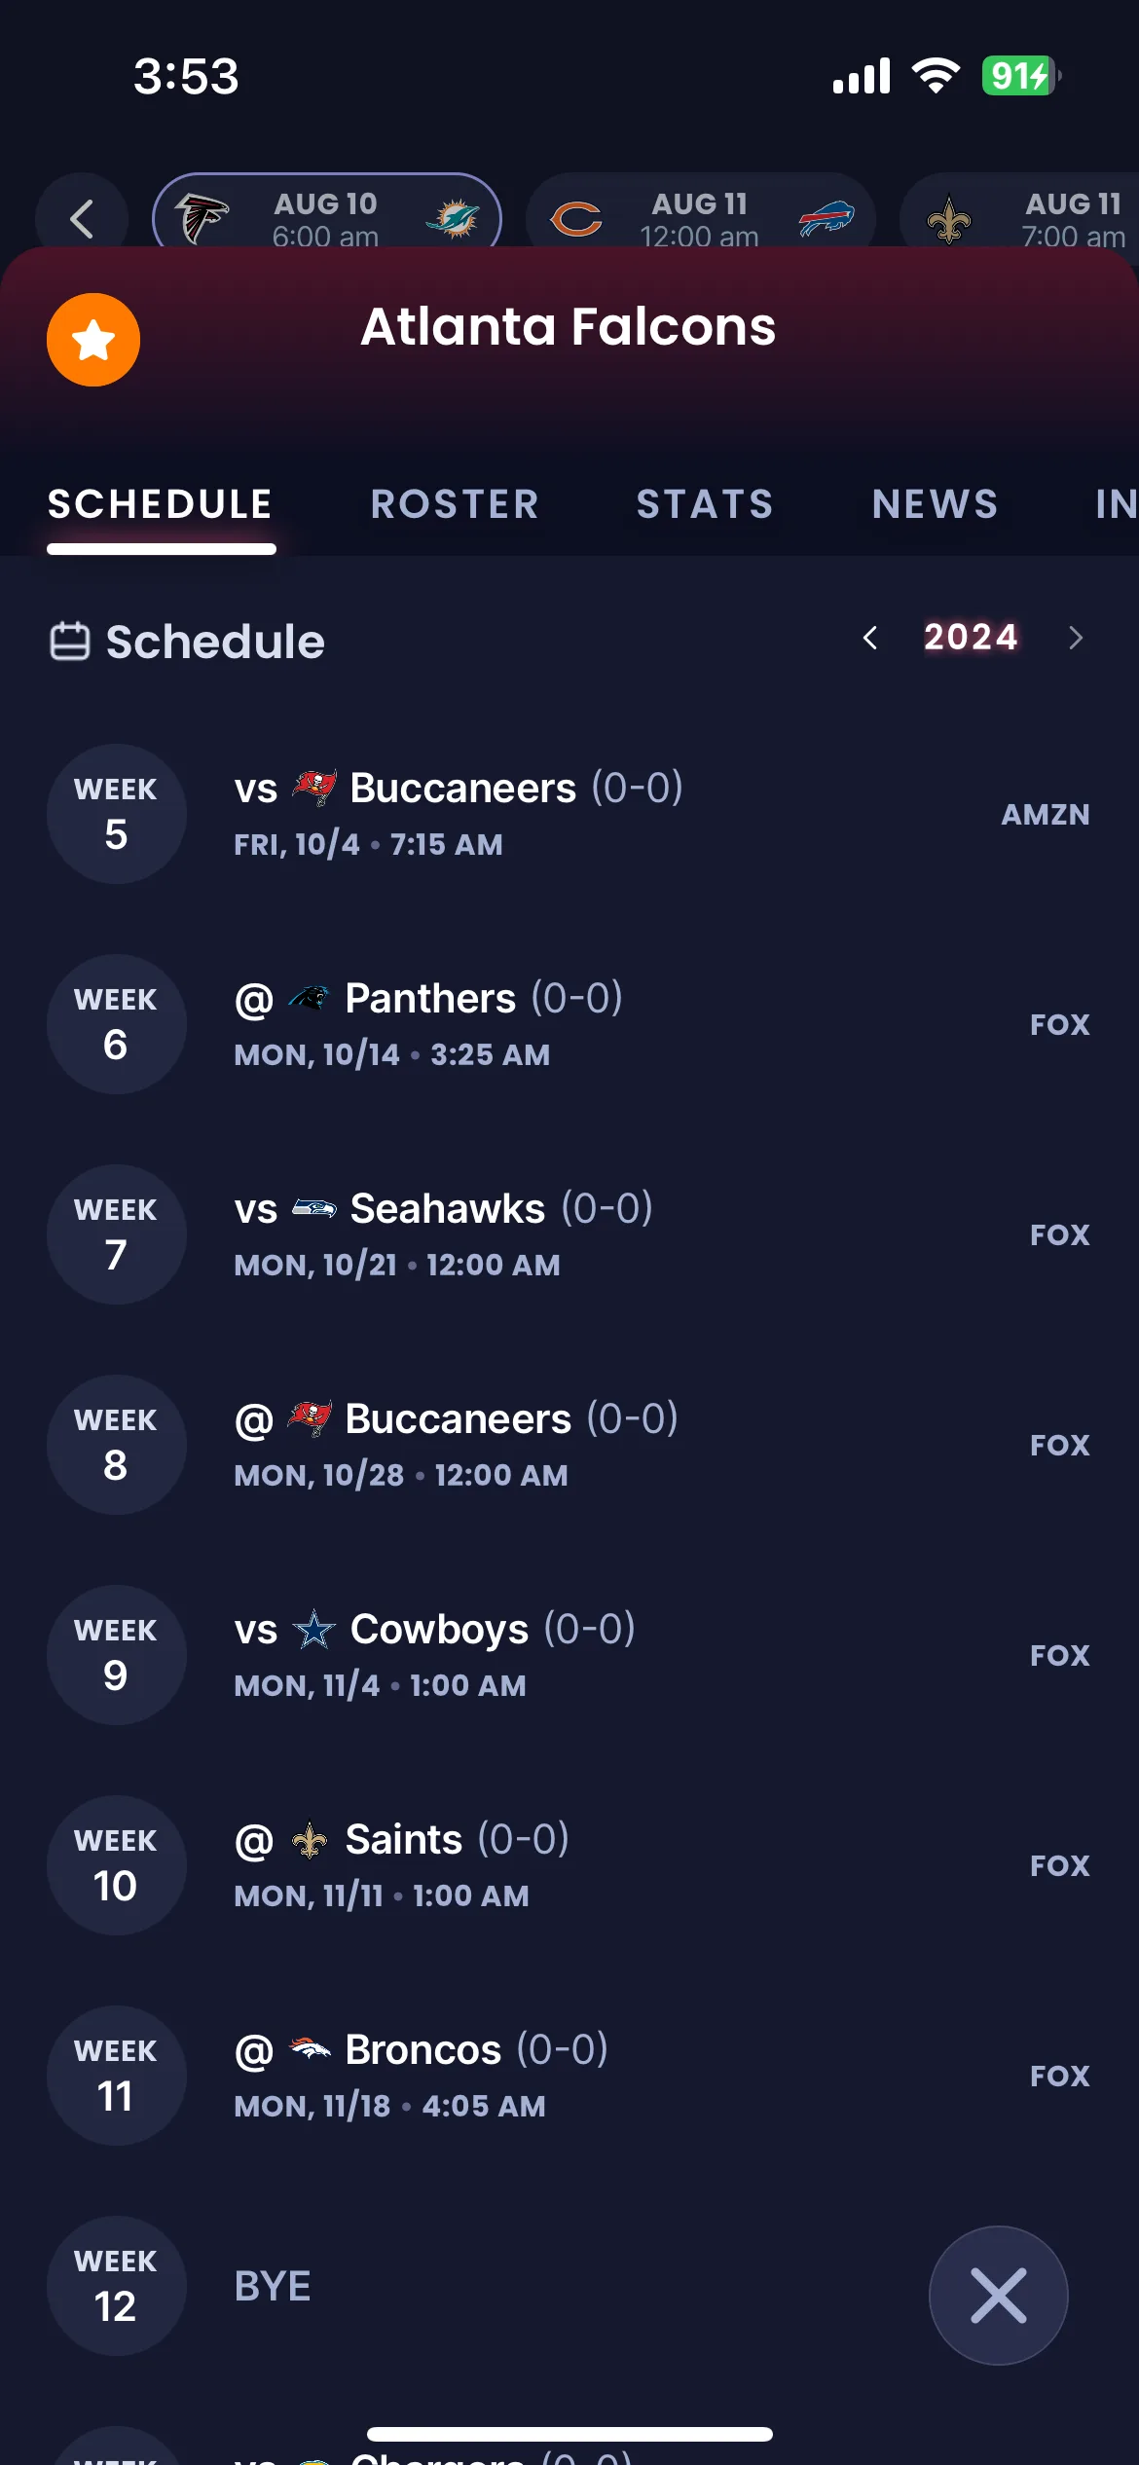Image resolution: width=1139 pixels, height=2465 pixels.
Task: Tap the Buccaneers logo in Week 5
Action: click(314, 788)
